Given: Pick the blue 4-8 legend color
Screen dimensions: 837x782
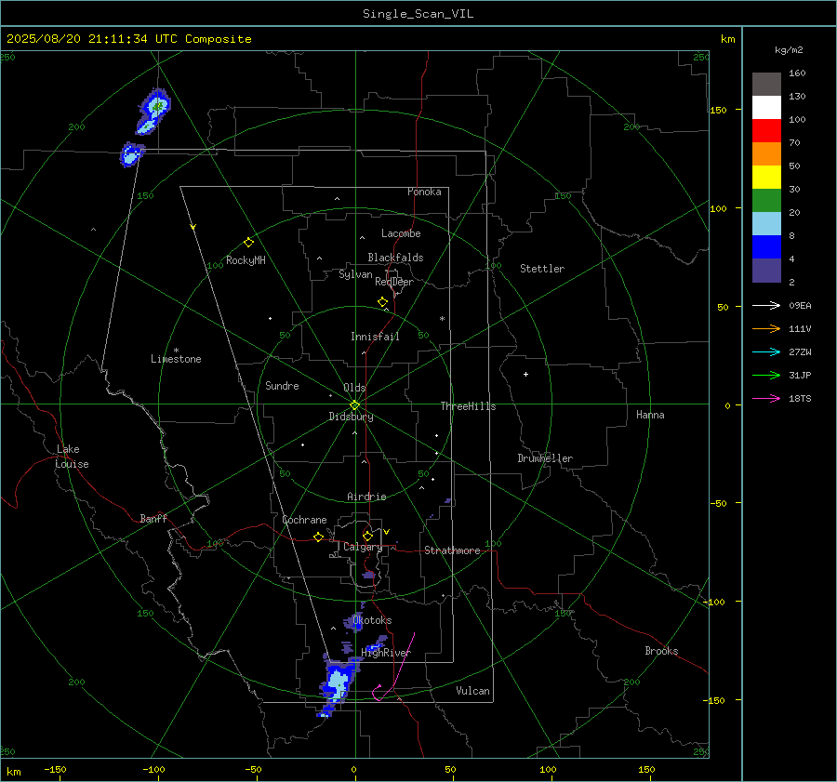Looking at the screenshot, I should (766, 247).
